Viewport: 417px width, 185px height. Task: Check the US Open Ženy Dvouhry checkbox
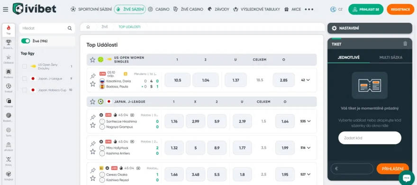pyautogui.click(x=25, y=66)
